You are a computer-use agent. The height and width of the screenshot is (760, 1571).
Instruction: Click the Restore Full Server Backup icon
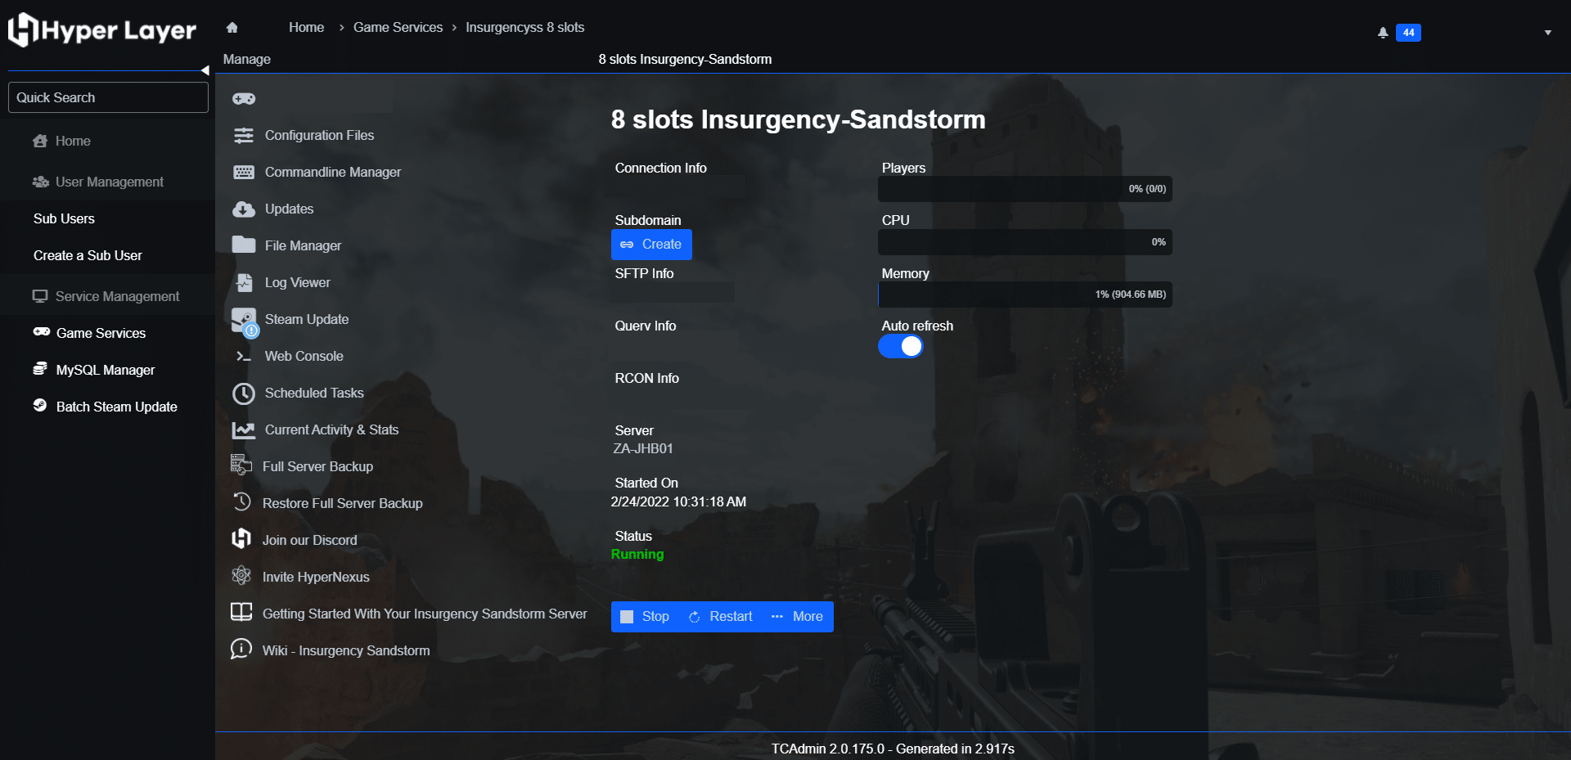point(241,502)
